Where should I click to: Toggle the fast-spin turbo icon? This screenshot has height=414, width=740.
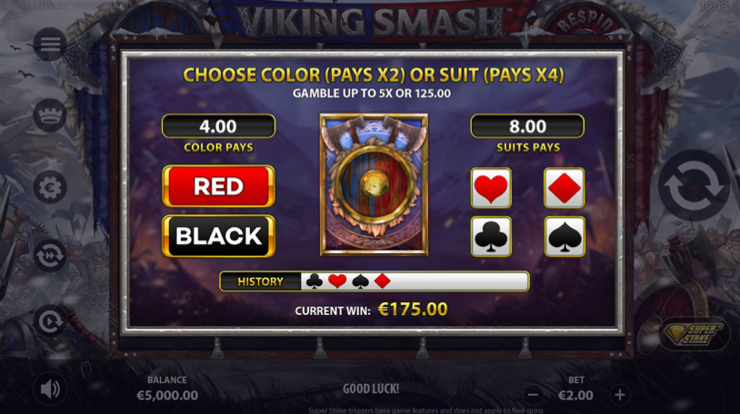50,256
